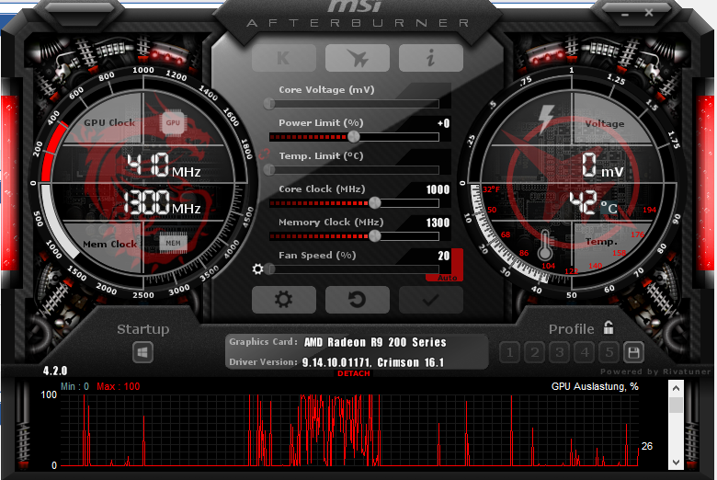Click the Core Clock slider handle

(x=374, y=202)
